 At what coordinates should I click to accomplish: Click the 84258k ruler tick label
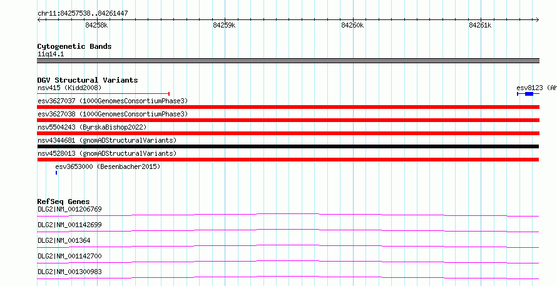96,25
